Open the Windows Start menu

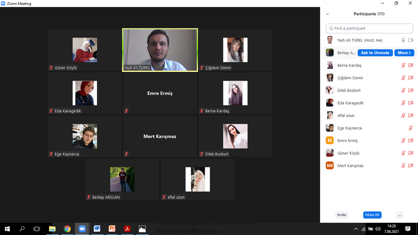point(7,229)
